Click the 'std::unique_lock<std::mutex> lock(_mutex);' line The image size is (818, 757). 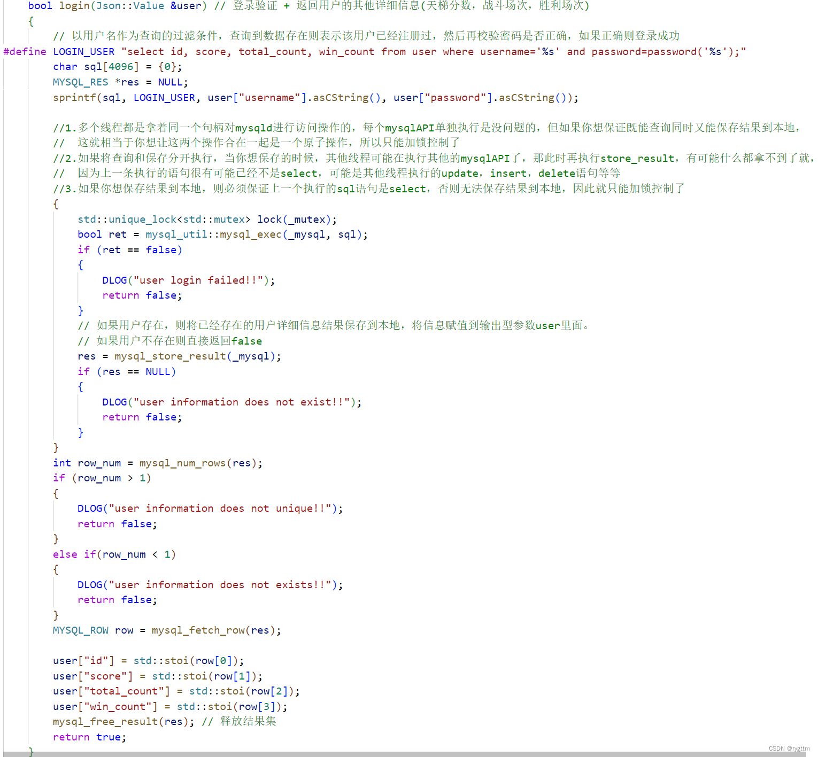(207, 220)
